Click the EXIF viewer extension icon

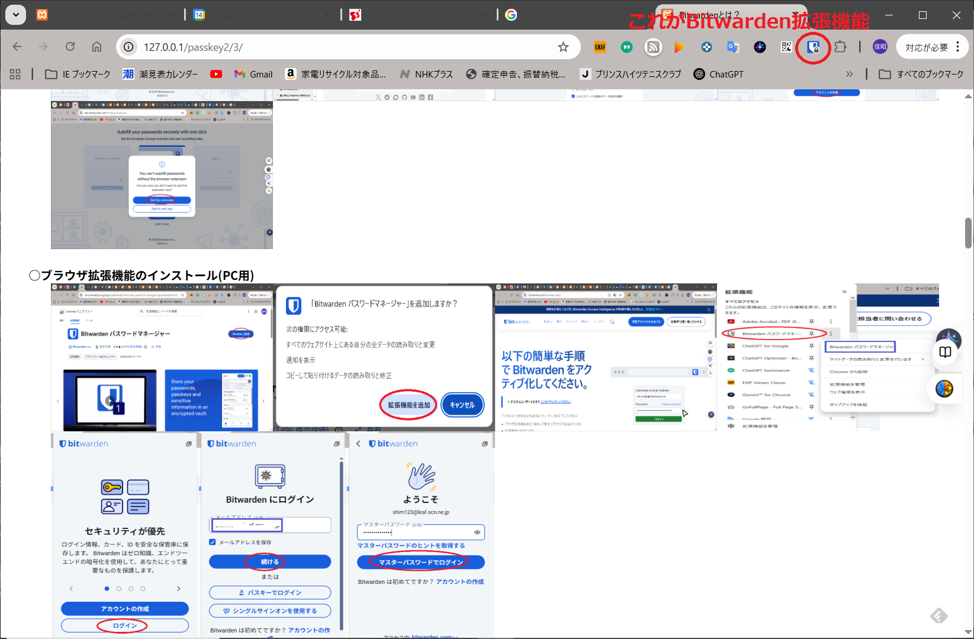(600, 47)
